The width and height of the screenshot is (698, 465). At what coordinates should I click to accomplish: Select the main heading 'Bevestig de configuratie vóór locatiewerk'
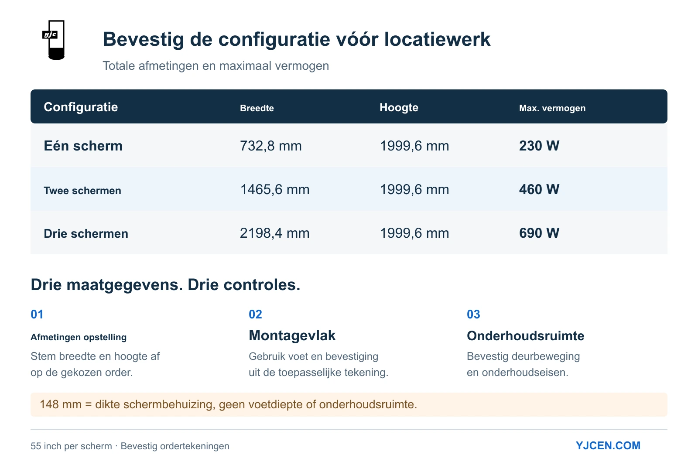pos(297,39)
